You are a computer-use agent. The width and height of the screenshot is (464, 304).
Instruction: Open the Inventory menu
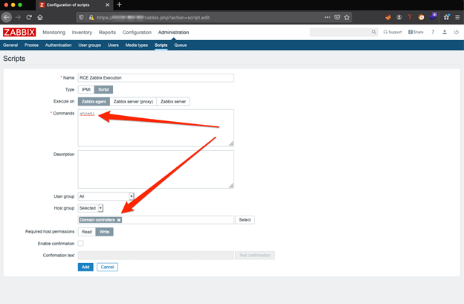coord(82,32)
